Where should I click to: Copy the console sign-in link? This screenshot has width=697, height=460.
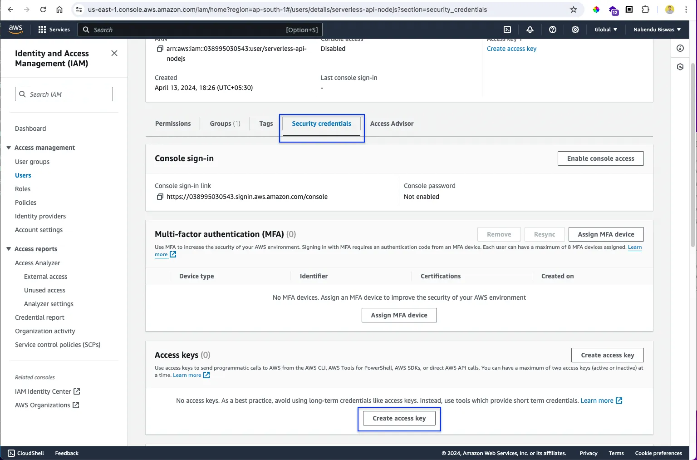point(160,197)
